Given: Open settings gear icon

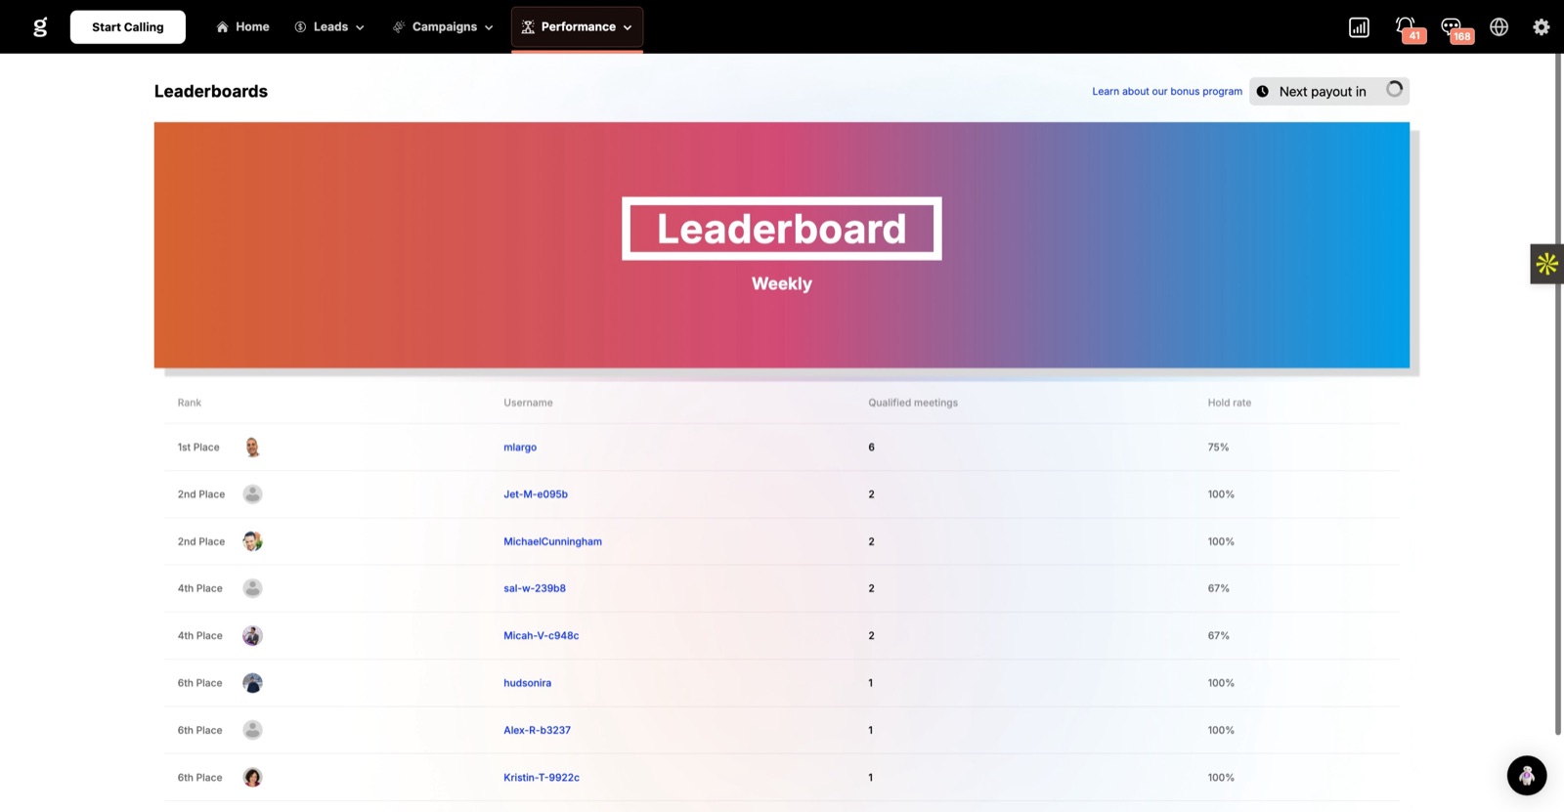Looking at the screenshot, I should 1542,27.
